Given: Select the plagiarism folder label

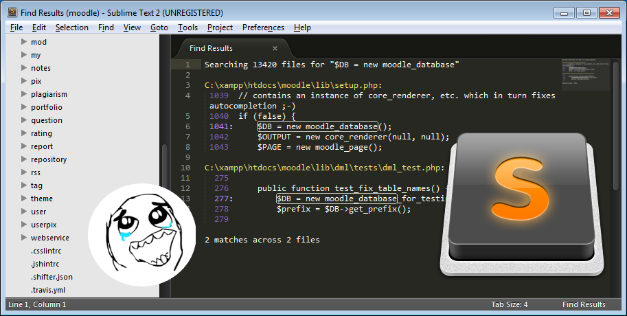Looking at the screenshot, I should tap(49, 94).
